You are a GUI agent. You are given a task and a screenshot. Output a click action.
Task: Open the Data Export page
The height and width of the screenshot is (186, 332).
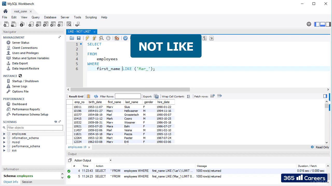pos(20,63)
